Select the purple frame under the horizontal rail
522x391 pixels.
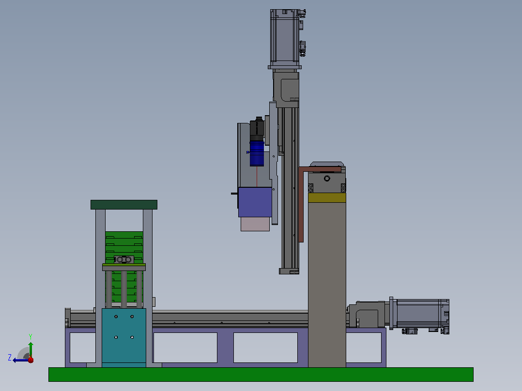click(x=225, y=347)
